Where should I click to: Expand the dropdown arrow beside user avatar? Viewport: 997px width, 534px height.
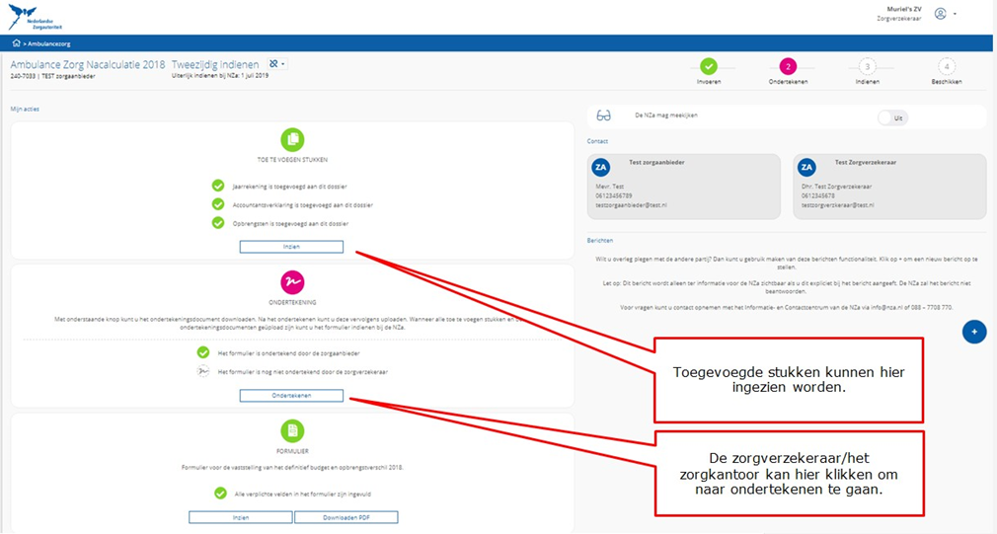pos(955,14)
